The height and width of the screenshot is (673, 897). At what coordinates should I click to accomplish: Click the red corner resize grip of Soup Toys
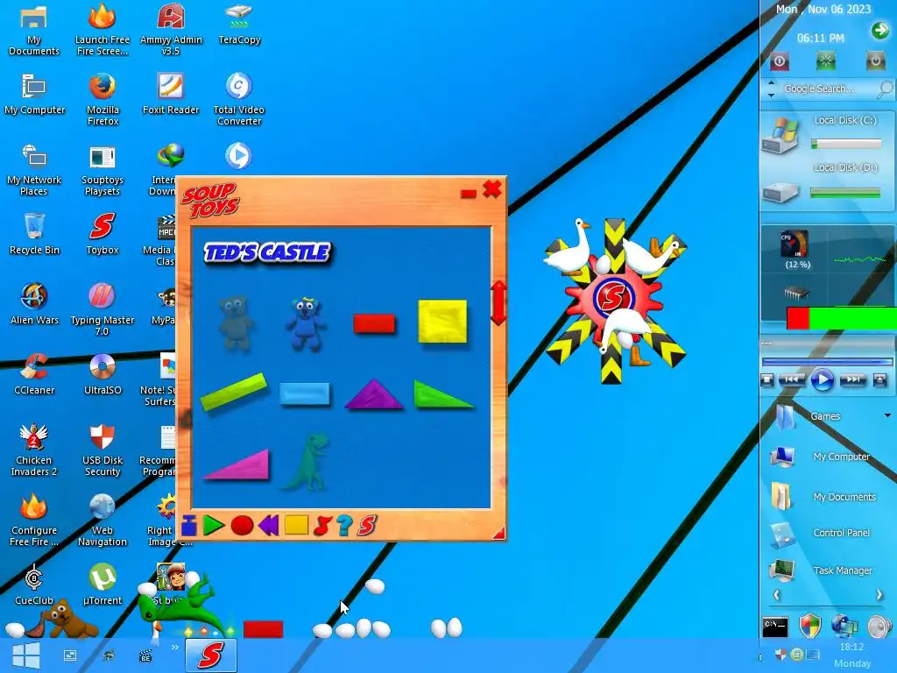click(x=498, y=533)
